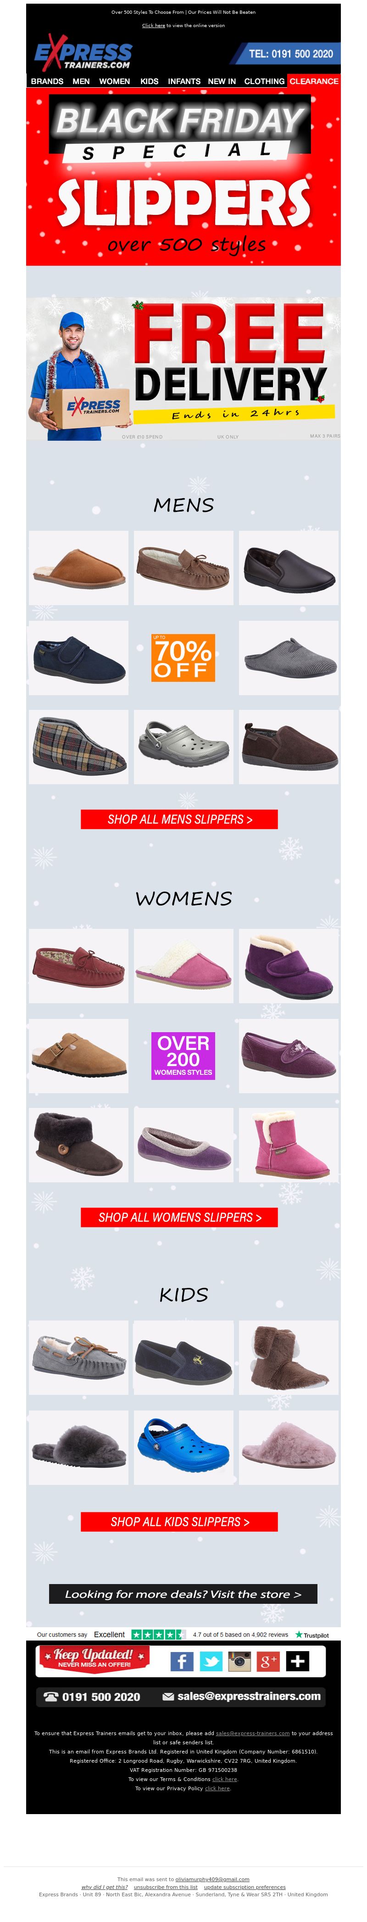Open the CLEARANCE menu item
Viewport: 367px width, 1922px height.
point(314,81)
